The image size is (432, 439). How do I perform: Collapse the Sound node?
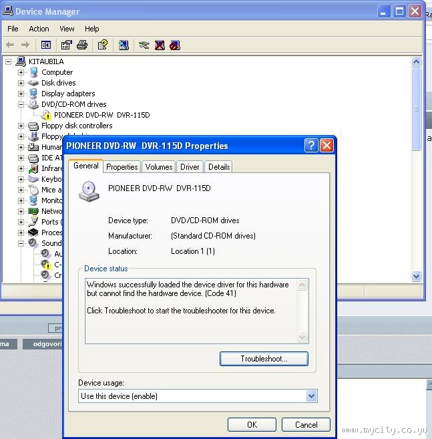click(x=21, y=243)
